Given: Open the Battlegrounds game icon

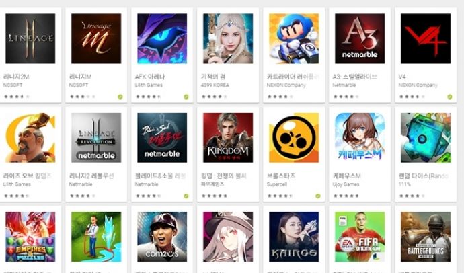Looking at the screenshot, I should click(426, 237).
